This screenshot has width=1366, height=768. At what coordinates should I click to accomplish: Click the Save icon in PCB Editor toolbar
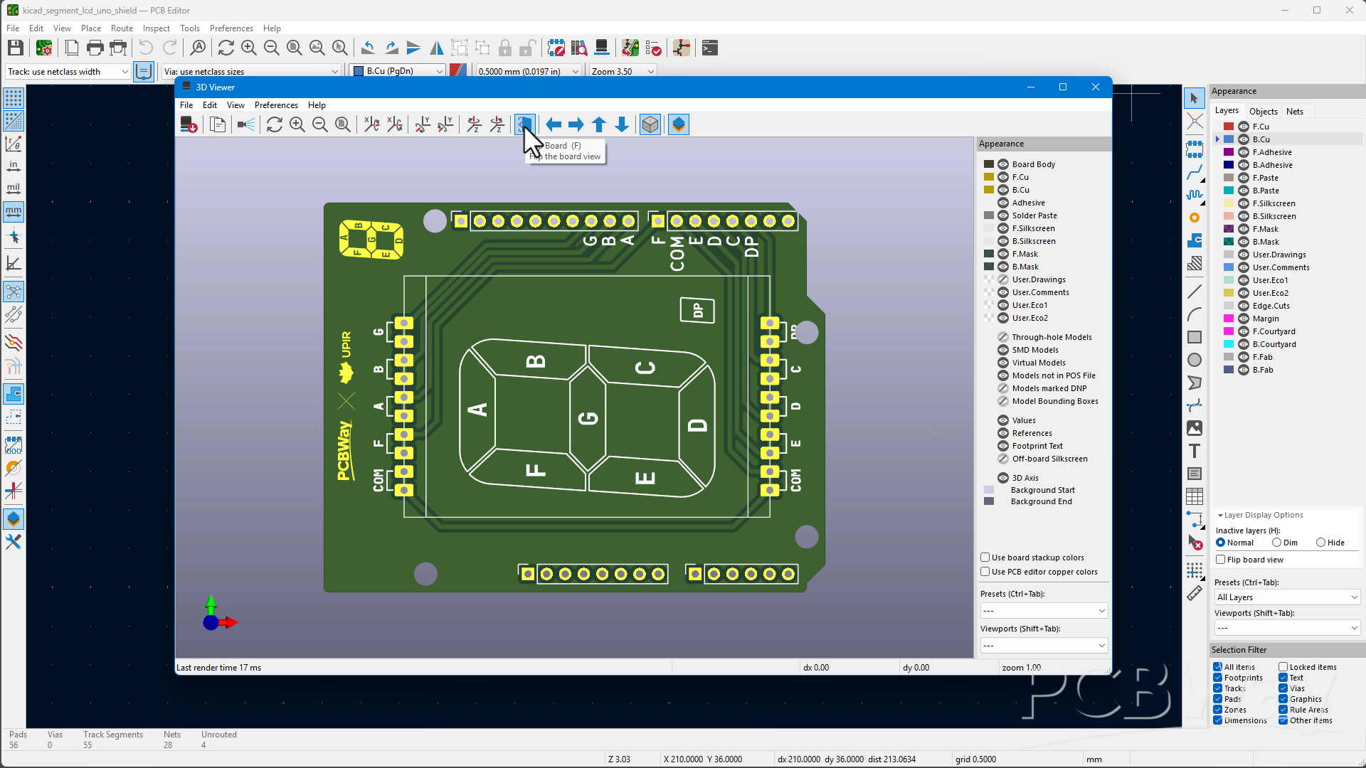click(15, 48)
